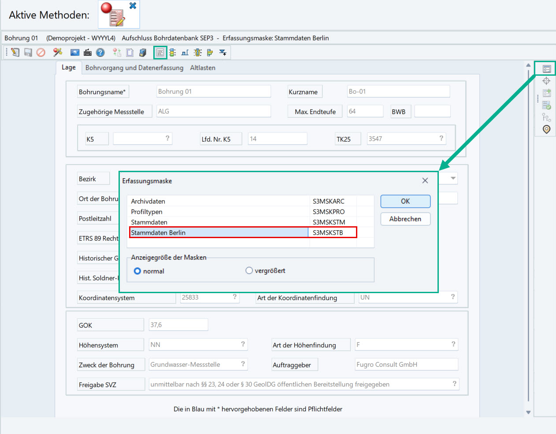The height and width of the screenshot is (434, 556).
Task: Click the crosshair target icon in right sidebar
Action: (546, 81)
